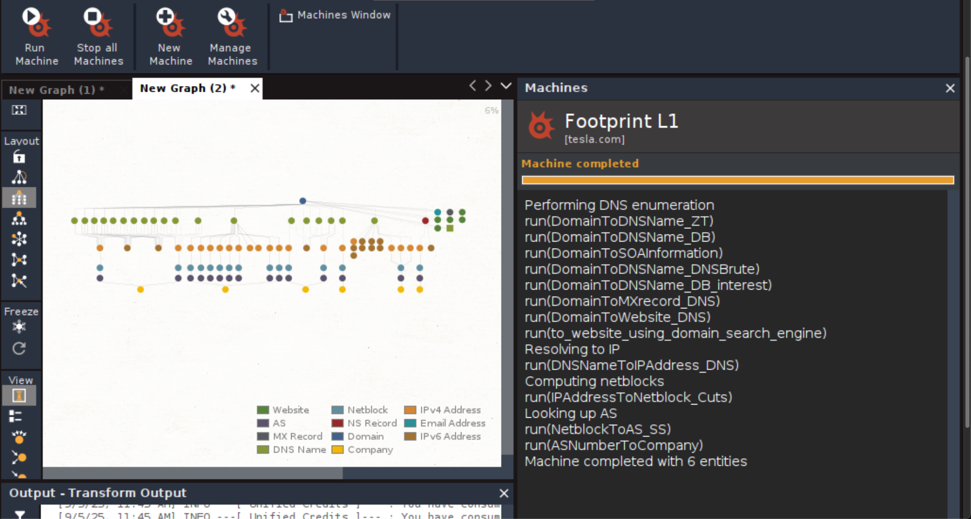Screen dimensions: 971x519
Task: Click the Footprint L1 machine logo
Action: pyautogui.click(x=541, y=126)
